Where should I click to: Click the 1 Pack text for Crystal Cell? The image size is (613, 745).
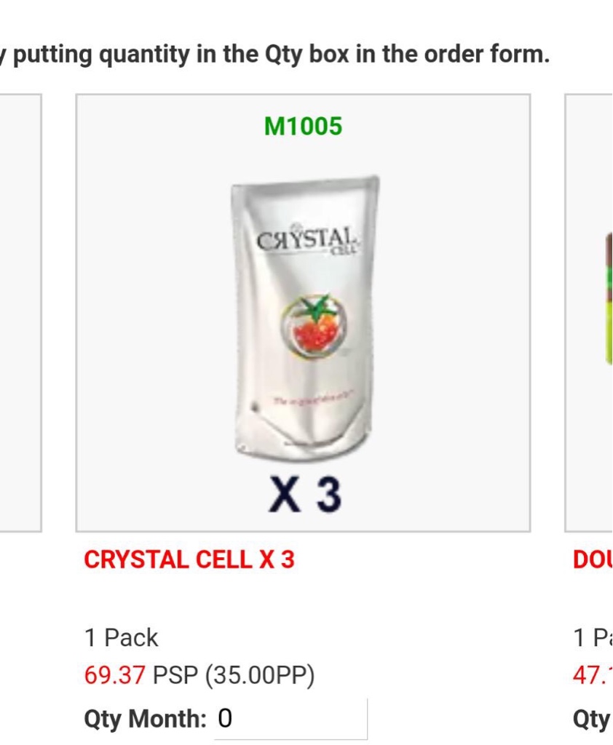click(121, 637)
